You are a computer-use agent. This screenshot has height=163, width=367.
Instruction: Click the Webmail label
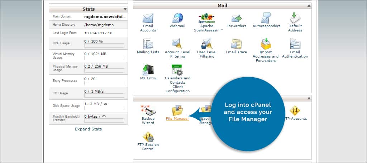(178, 26)
